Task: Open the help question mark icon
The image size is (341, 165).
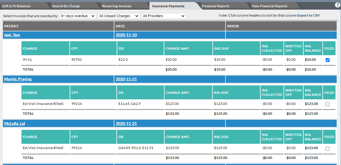Action: click(337, 6)
